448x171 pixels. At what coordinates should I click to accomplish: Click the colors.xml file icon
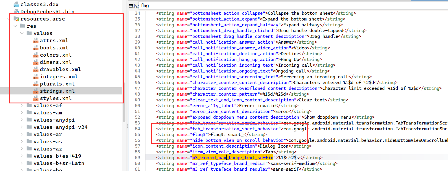36,55
